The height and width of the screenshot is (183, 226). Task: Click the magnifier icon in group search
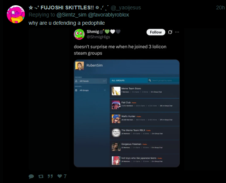(150, 80)
